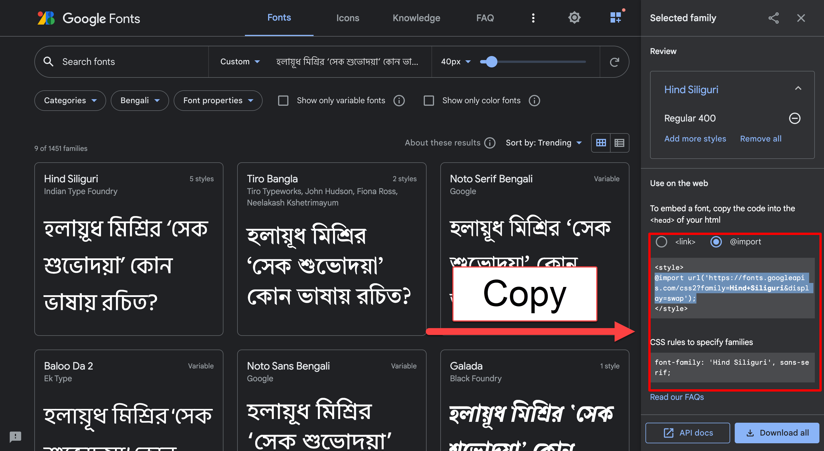The width and height of the screenshot is (824, 451).
Task: Open the Bengali language filter
Action: (140, 100)
